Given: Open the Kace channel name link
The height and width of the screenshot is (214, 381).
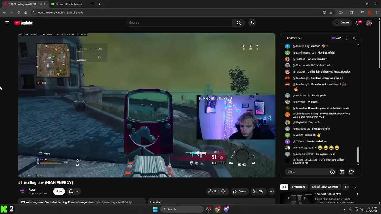Looking at the screenshot, I should 32,190.
